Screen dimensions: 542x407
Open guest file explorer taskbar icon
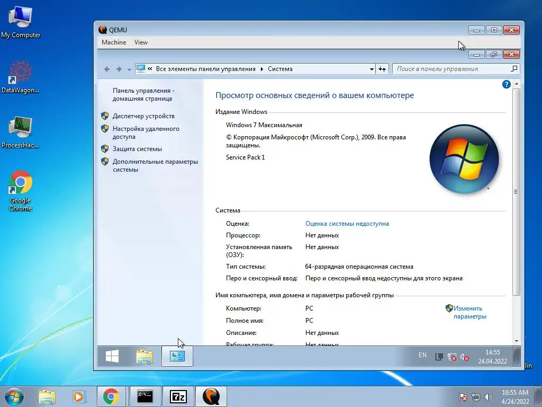144,357
